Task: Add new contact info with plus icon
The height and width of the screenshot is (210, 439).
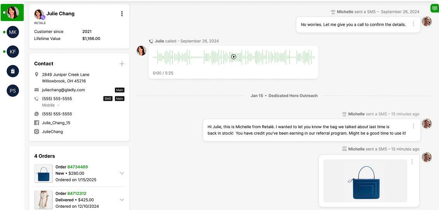Action: pos(122,64)
